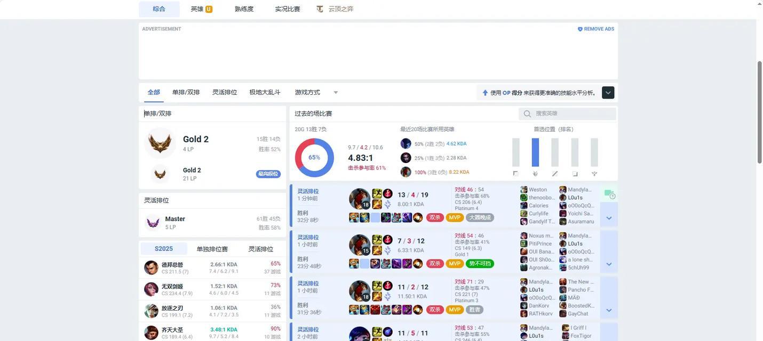Click the Weston player name link
Viewport: 763px width, 341px height.
point(537,190)
